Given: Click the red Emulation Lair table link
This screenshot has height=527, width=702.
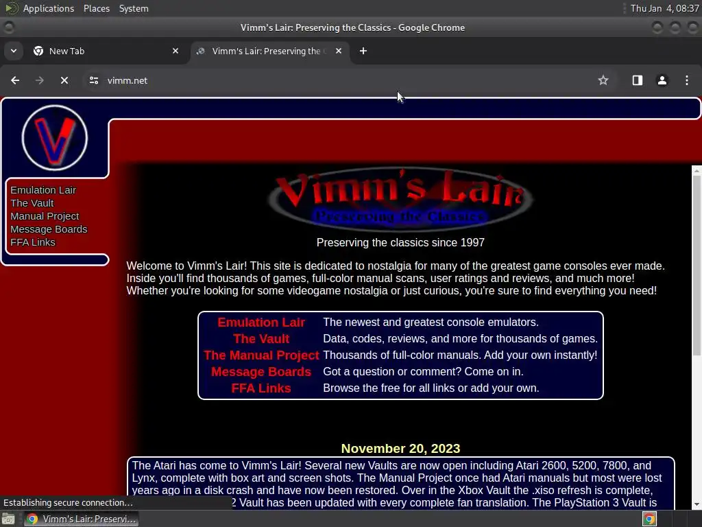Looking at the screenshot, I should [261, 323].
